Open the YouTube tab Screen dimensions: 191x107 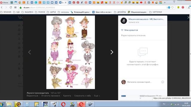point(141,2)
